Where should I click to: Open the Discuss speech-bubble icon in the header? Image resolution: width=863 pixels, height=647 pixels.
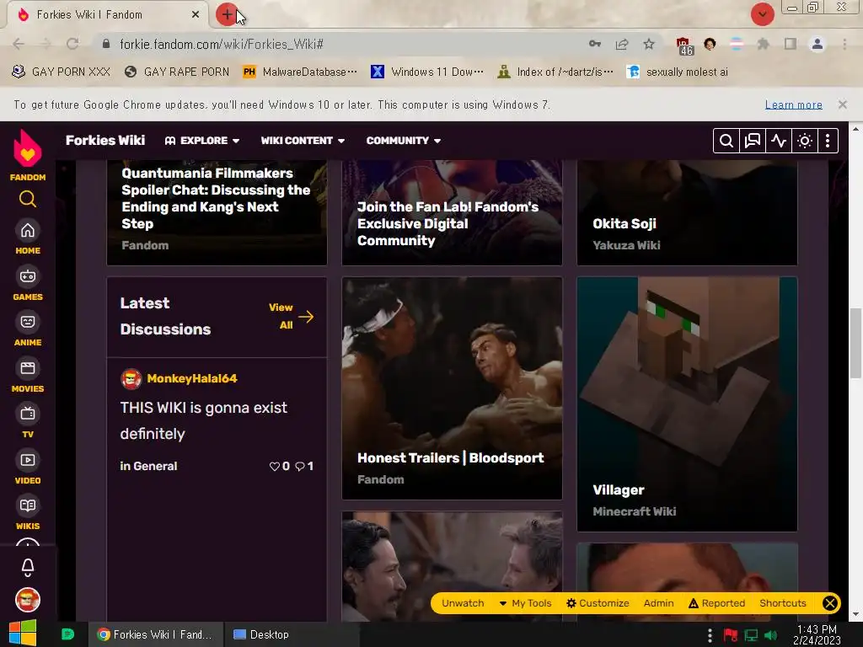[752, 141]
